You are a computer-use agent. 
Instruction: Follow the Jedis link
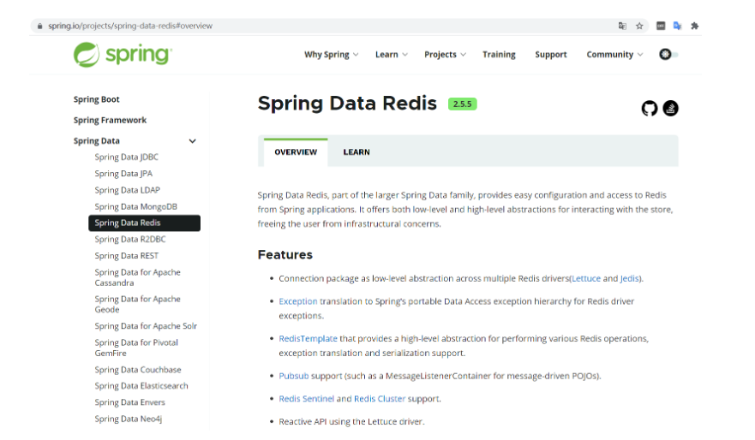[x=629, y=278]
